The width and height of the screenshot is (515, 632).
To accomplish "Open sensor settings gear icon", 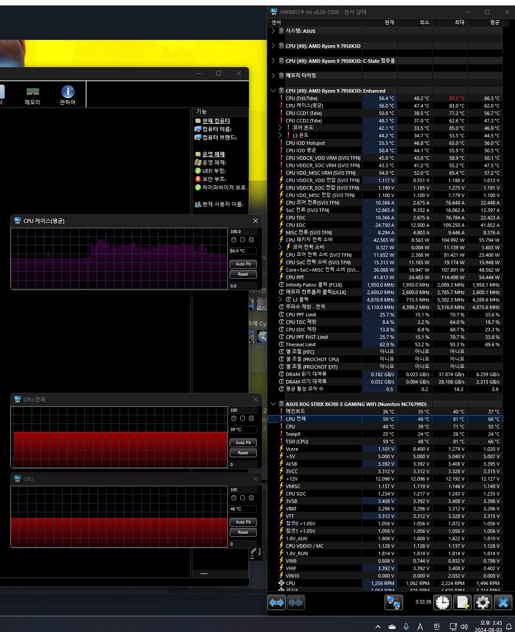I will click(x=483, y=603).
